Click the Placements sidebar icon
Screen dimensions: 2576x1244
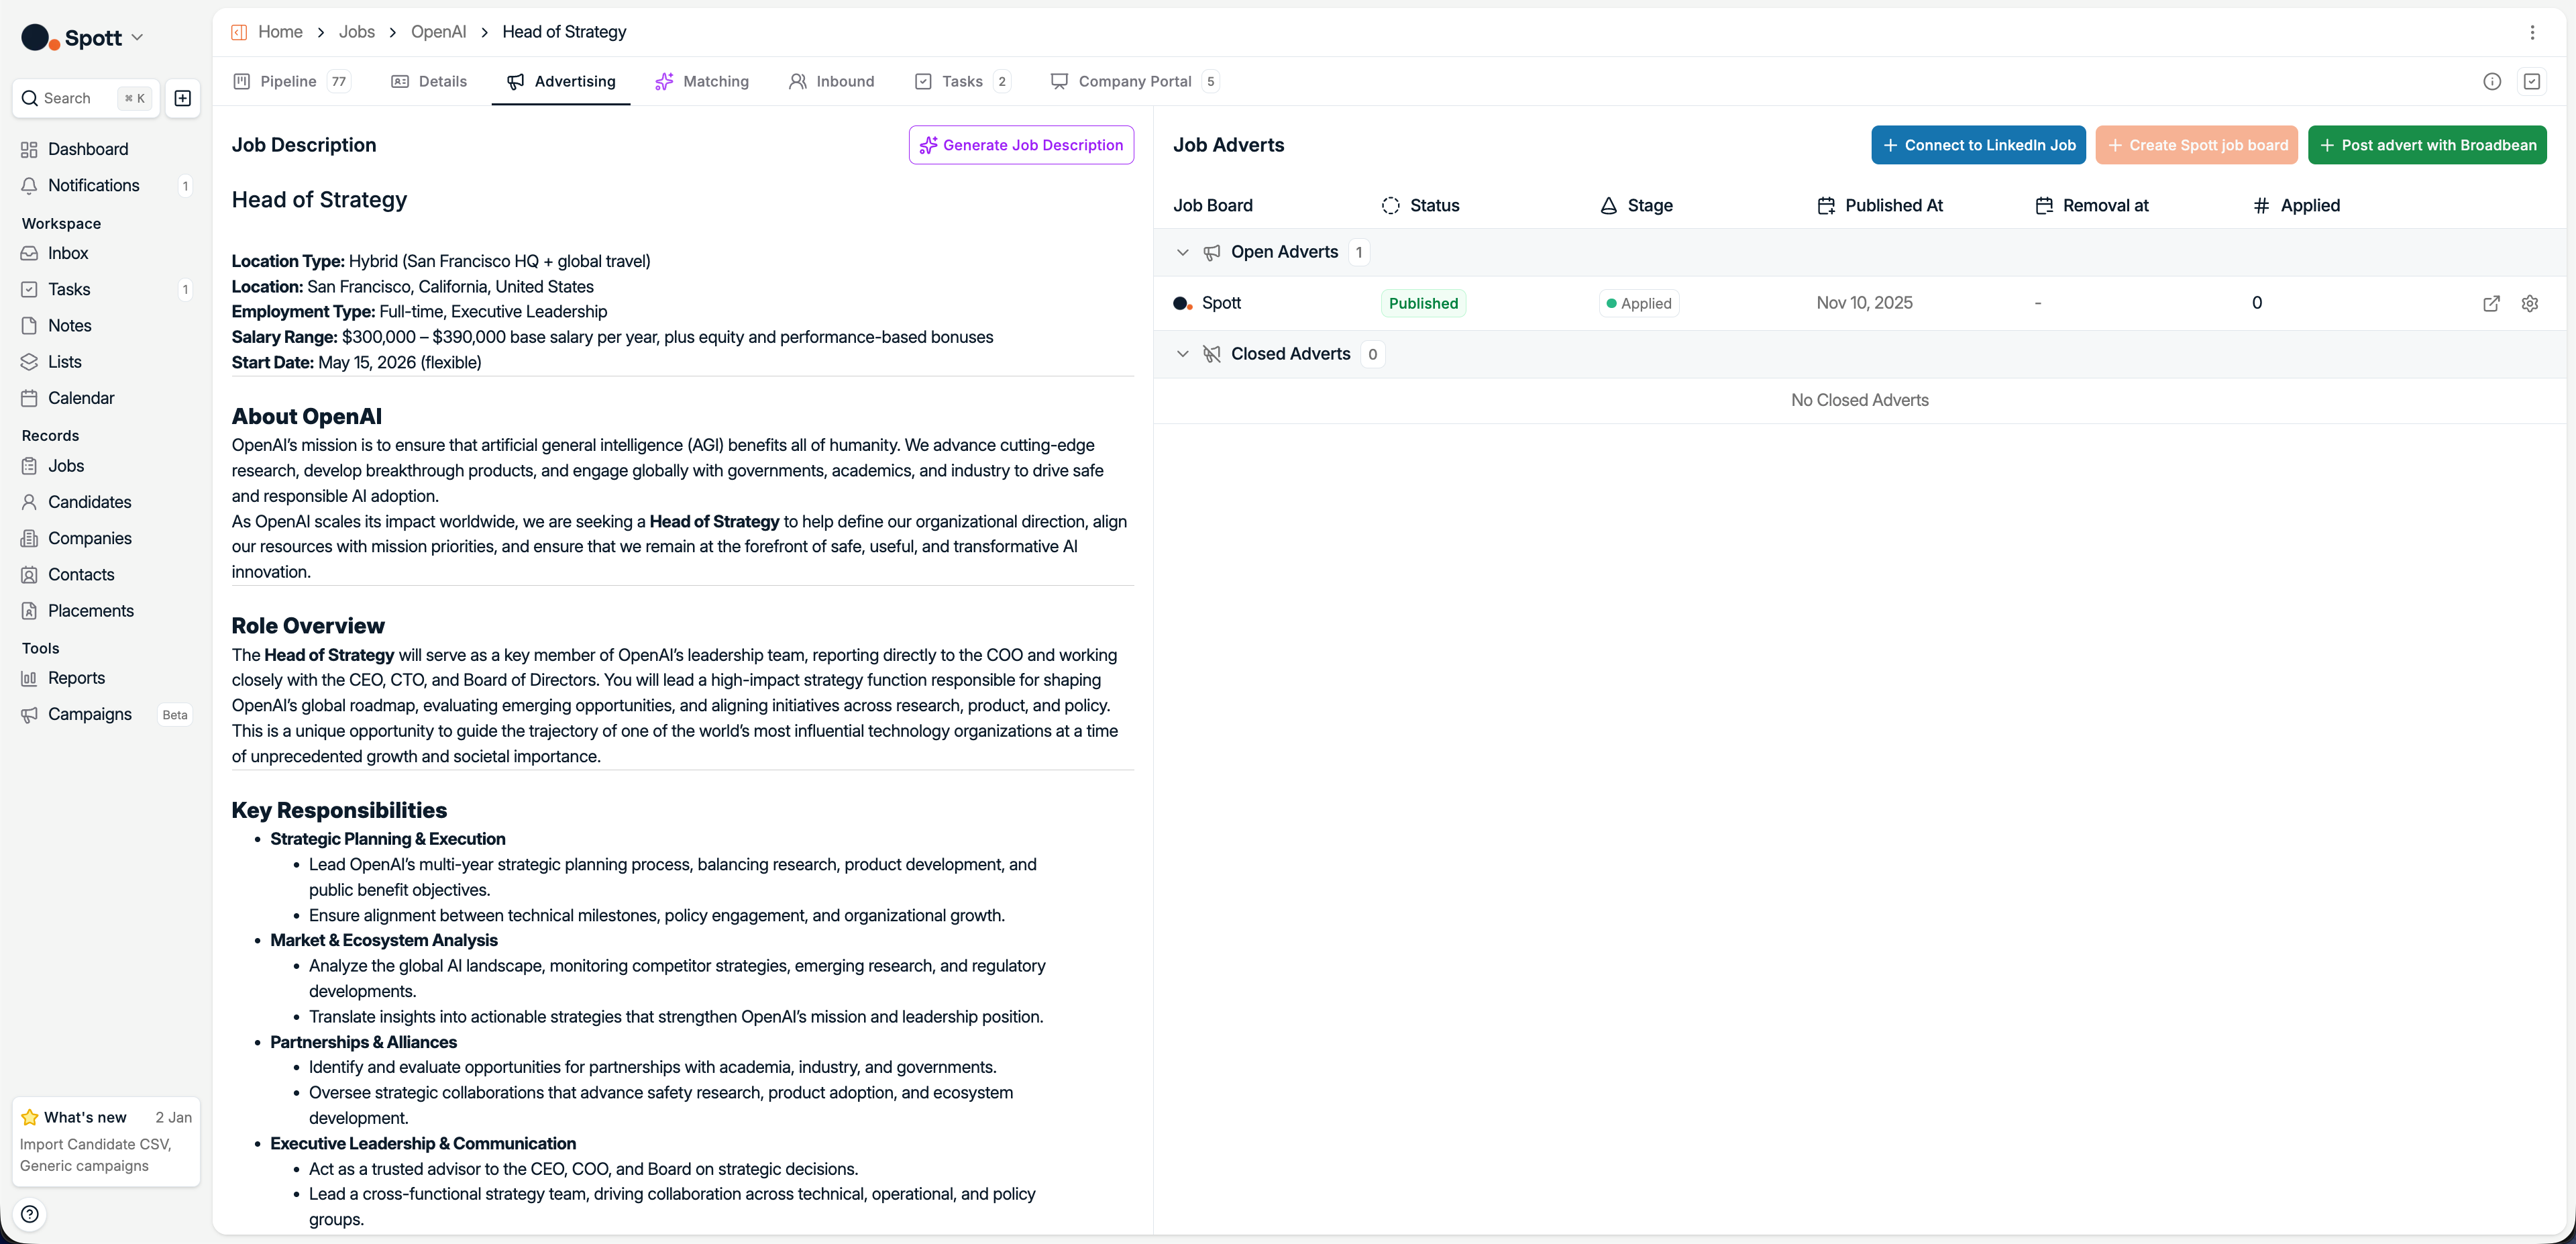(29, 611)
